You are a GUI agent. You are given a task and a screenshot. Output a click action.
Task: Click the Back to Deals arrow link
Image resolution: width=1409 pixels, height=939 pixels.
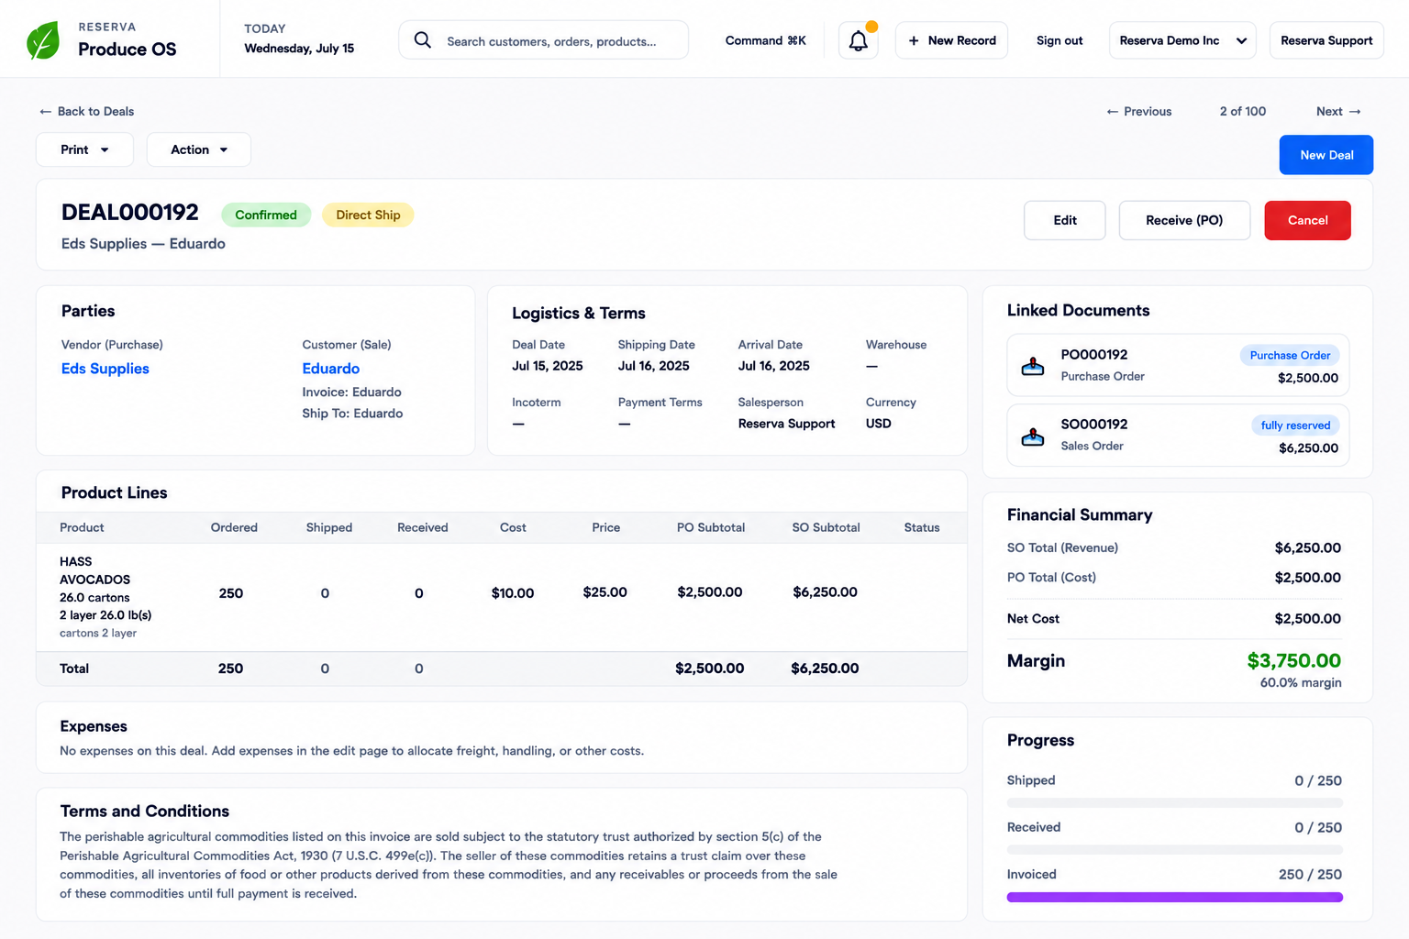(86, 111)
